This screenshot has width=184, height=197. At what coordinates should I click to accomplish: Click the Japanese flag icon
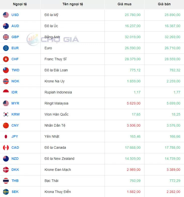(x=6, y=136)
